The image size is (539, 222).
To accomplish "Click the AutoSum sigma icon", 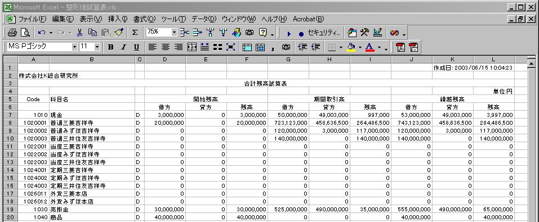I will click(x=135, y=33).
